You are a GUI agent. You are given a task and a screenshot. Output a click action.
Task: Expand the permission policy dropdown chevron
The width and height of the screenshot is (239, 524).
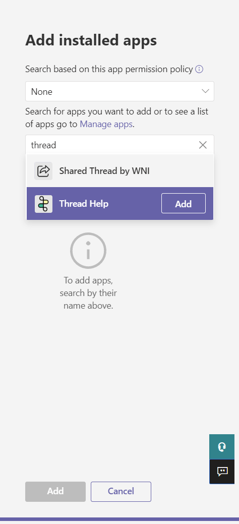coord(205,91)
